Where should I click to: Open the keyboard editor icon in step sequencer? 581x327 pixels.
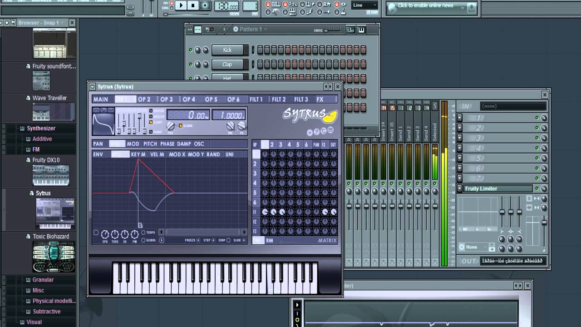pyautogui.click(x=361, y=30)
